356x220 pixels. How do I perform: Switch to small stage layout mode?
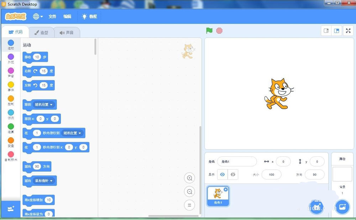[x=326, y=31]
